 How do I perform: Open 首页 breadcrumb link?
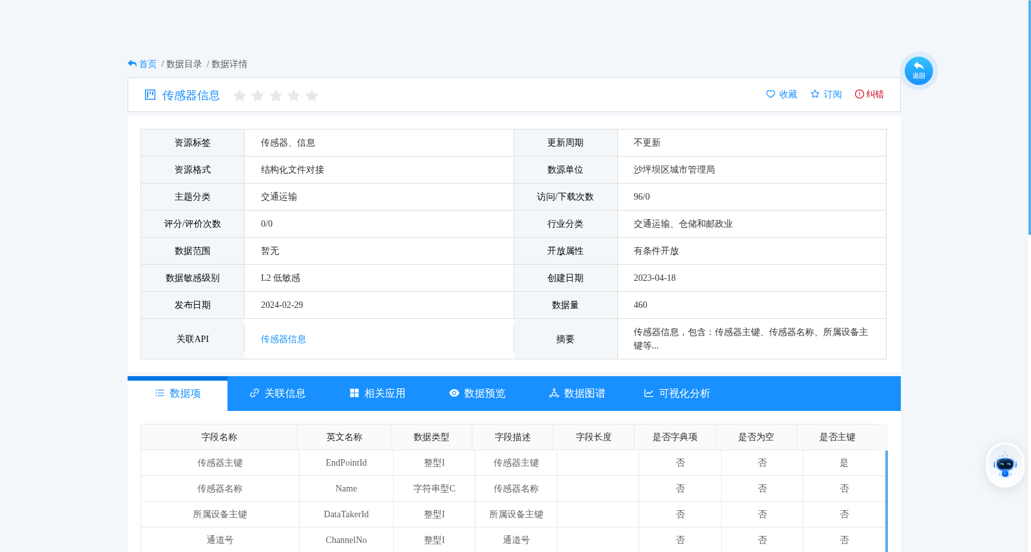point(148,64)
